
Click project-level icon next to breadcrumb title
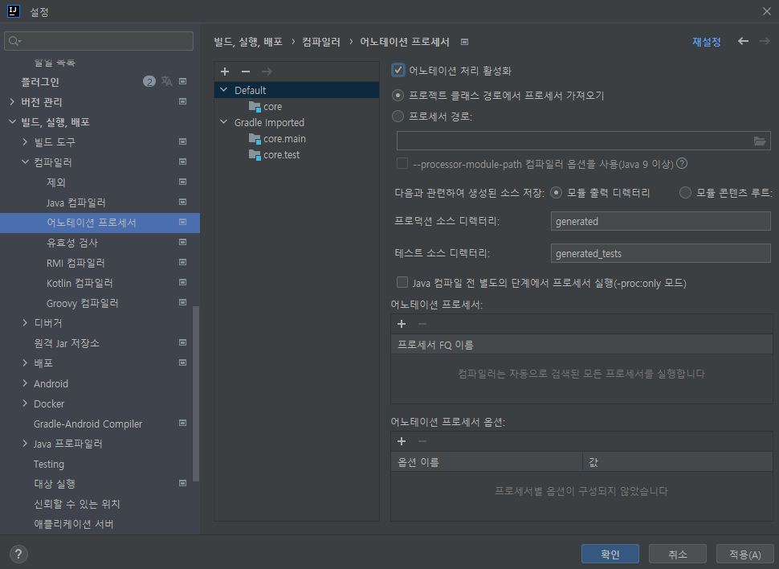tap(464, 43)
